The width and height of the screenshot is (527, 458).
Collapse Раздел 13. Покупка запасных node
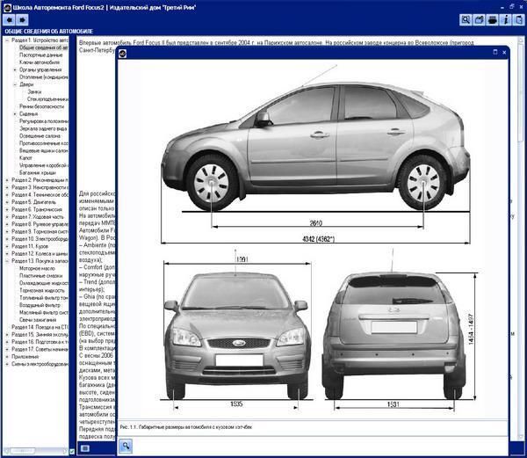point(7,261)
